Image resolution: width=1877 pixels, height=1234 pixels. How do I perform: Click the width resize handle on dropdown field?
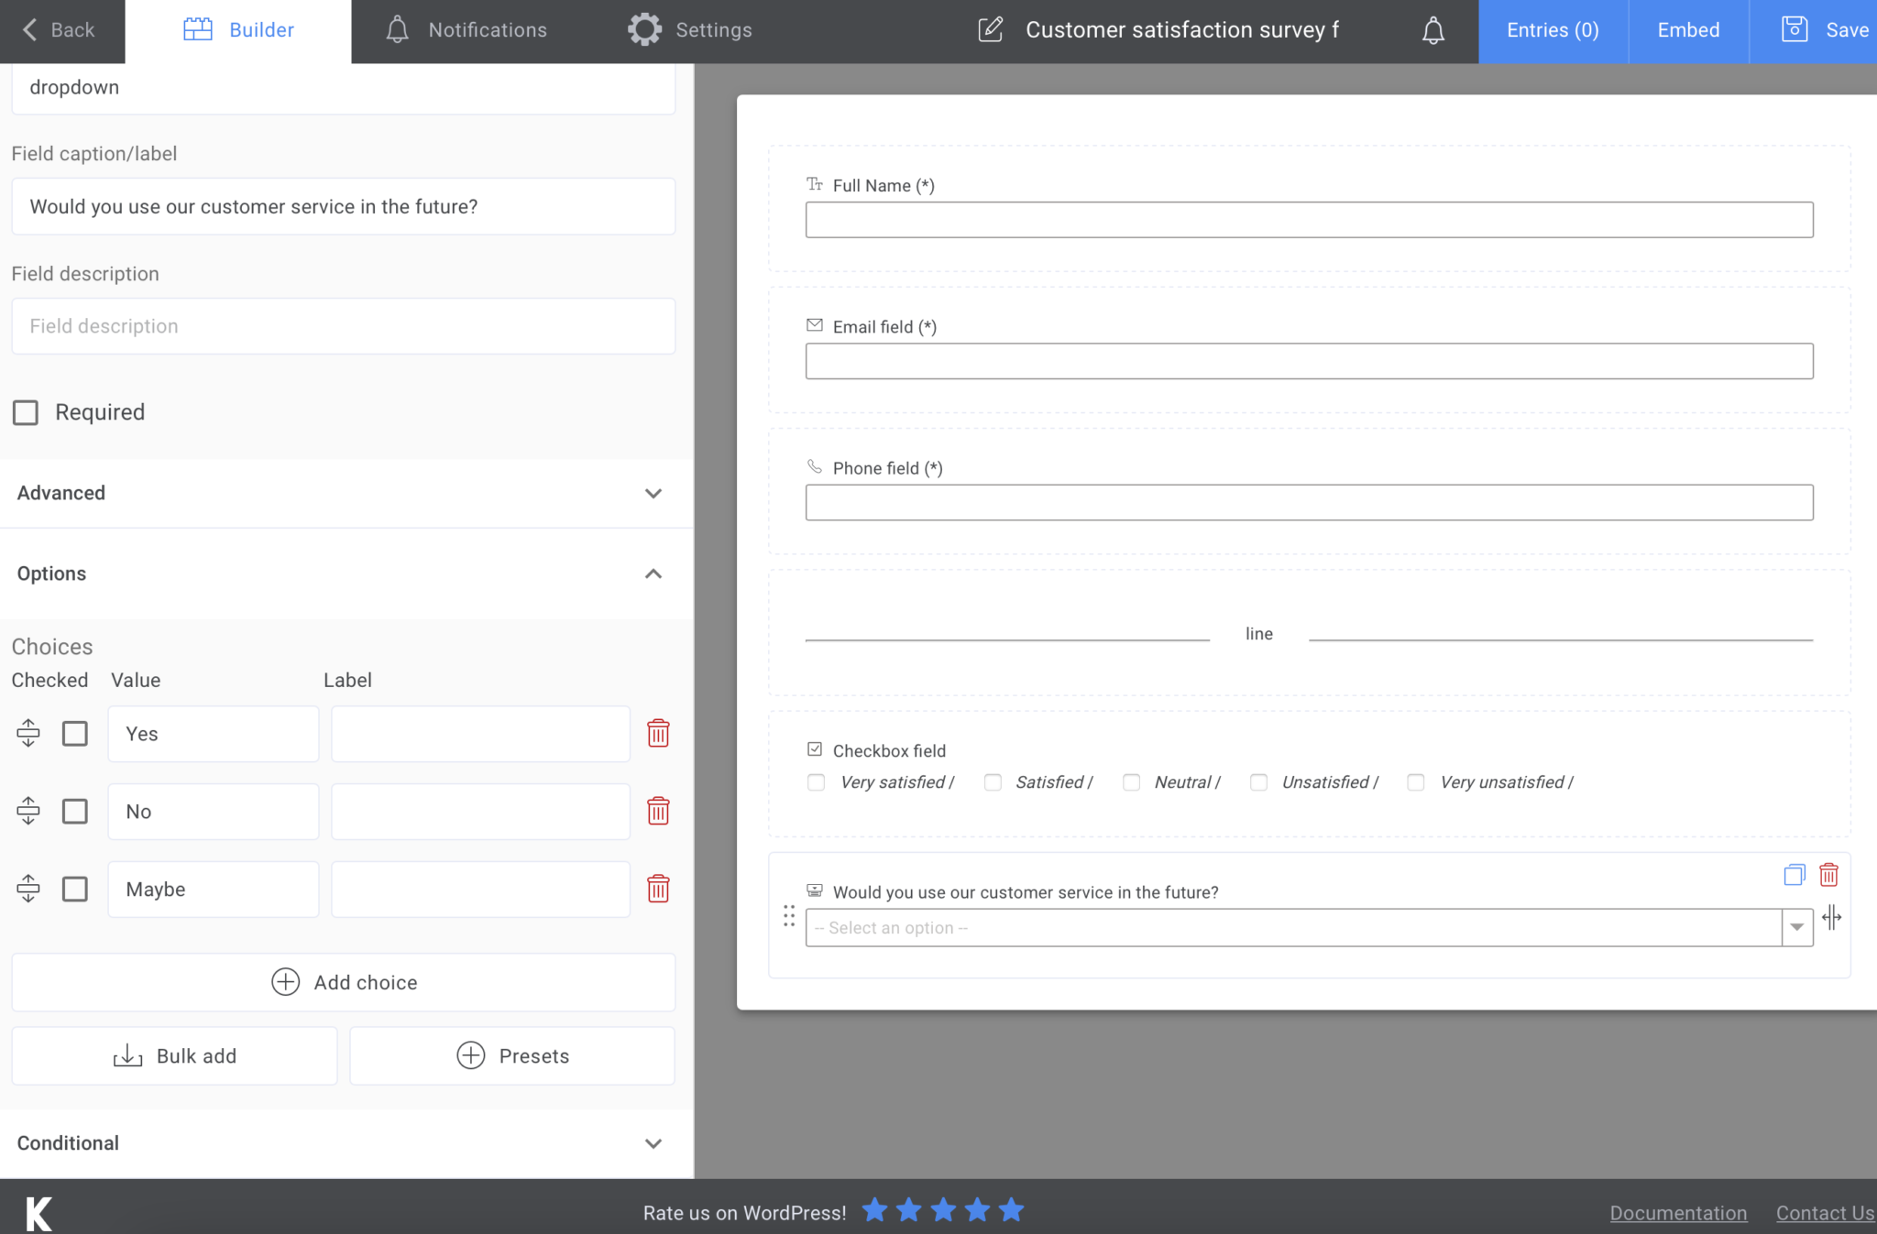1833,918
